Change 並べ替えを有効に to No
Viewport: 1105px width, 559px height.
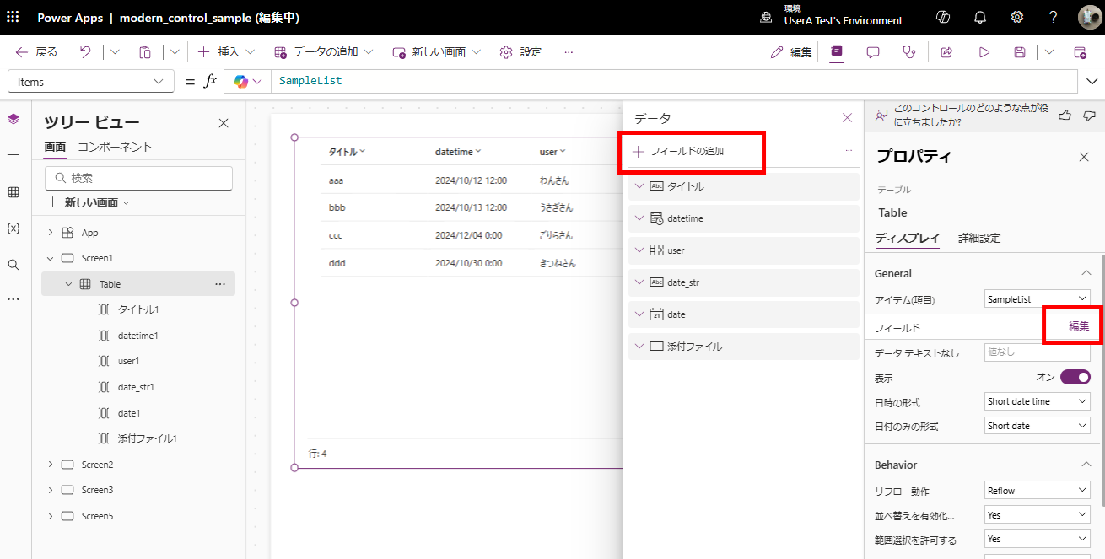1037,514
